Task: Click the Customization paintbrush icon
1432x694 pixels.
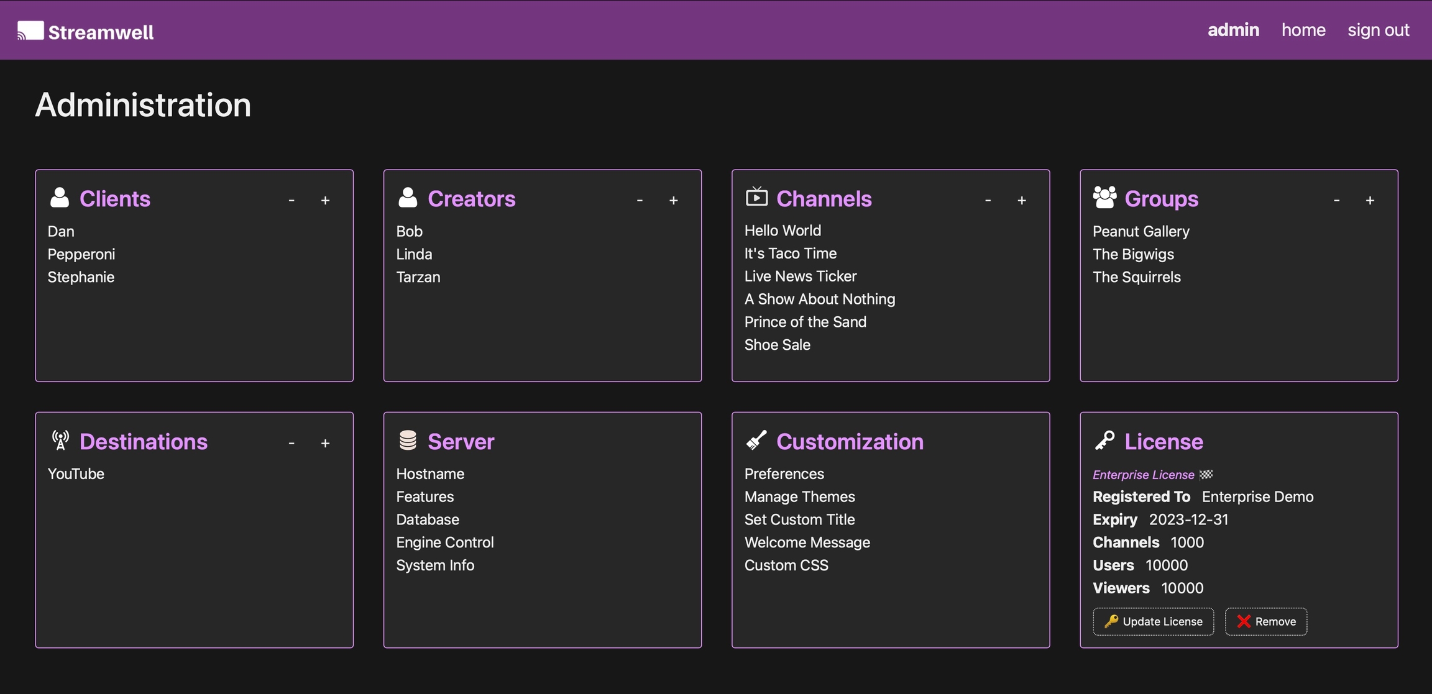Action: tap(756, 441)
